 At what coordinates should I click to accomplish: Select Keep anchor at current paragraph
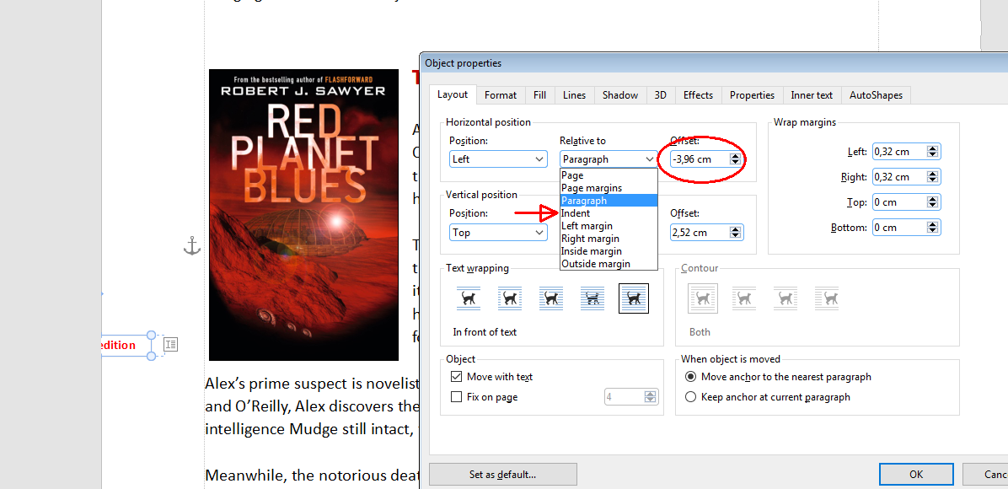pos(691,397)
